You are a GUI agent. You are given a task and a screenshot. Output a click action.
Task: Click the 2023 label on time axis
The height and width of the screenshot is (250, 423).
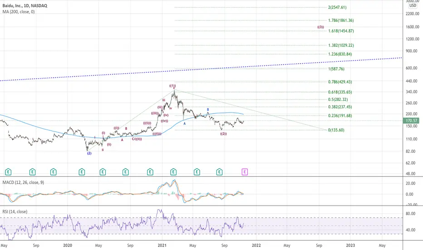(x=350, y=245)
